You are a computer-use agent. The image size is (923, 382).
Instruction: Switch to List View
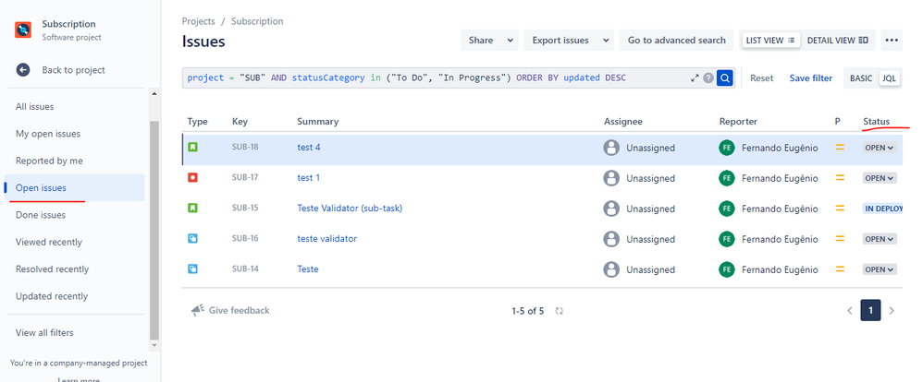pyautogui.click(x=770, y=41)
